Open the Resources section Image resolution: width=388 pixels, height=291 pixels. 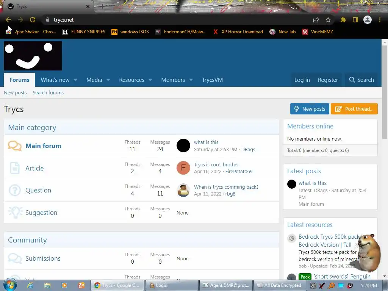click(131, 80)
